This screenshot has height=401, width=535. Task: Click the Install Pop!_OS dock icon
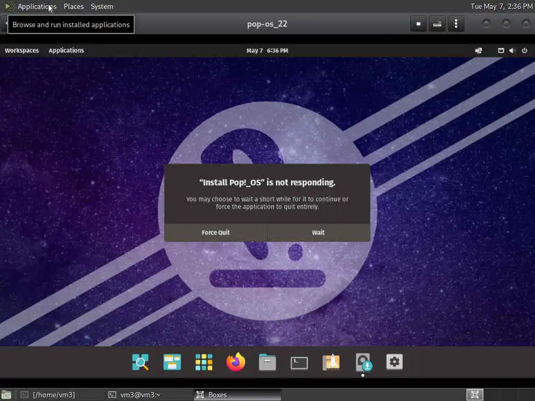(363, 362)
